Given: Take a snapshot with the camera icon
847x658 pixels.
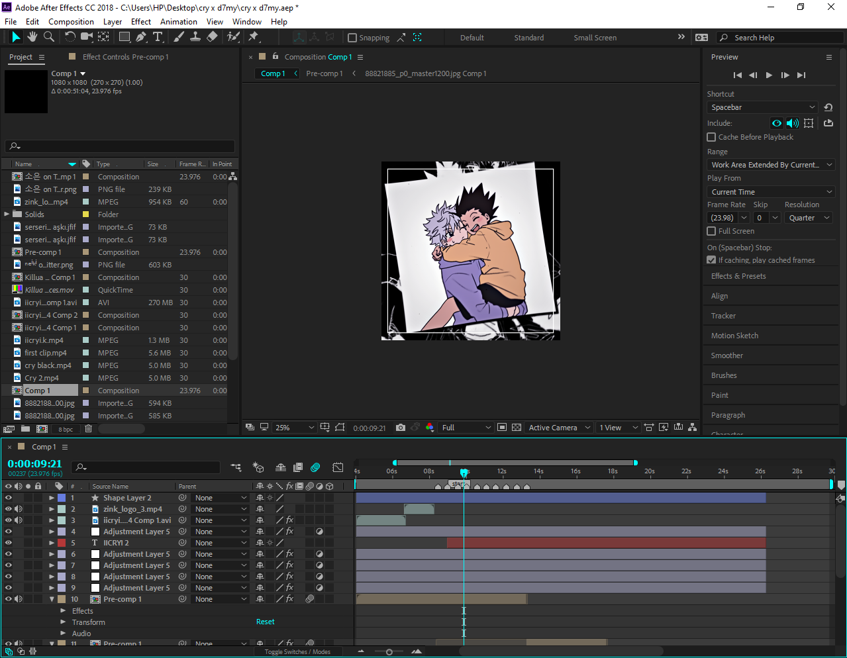Looking at the screenshot, I should [401, 428].
